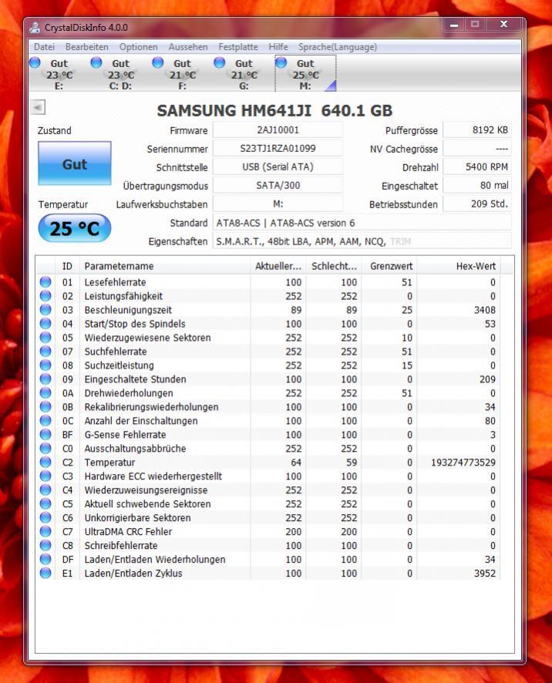This screenshot has width=552, height=683.
Task: Click the status orb for Rekalibrierungswiederholungen
Action: click(45, 407)
